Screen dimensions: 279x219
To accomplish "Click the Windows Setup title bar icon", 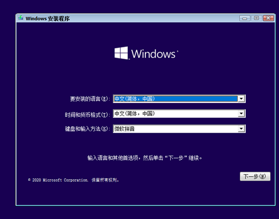I will point(21,18).
